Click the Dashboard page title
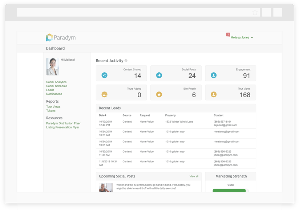The height and width of the screenshot is (217, 299). (55, 48)
